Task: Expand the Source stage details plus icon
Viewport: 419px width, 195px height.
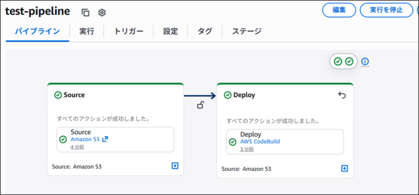Action: [x=175, y=166]
